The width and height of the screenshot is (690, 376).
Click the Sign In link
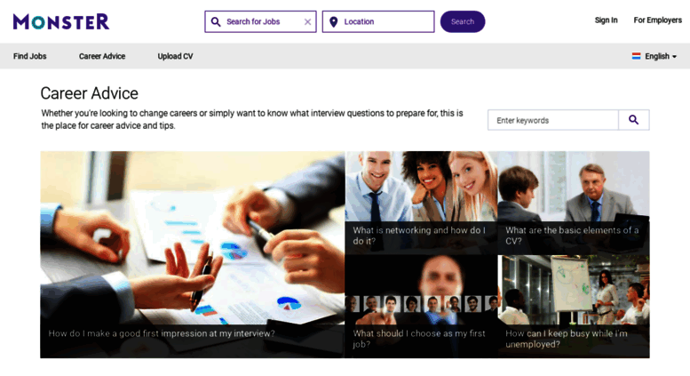coord(606,20)
